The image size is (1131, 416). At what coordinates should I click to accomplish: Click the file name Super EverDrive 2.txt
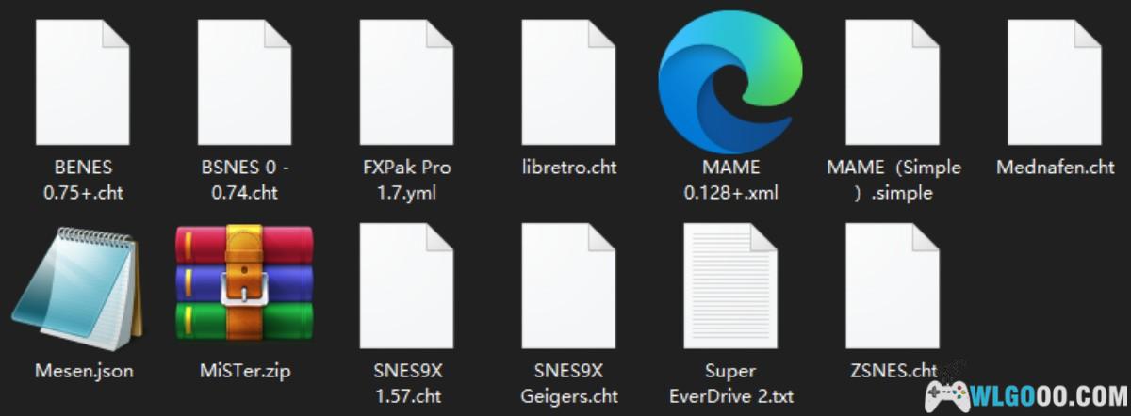[x=730, y=383]
